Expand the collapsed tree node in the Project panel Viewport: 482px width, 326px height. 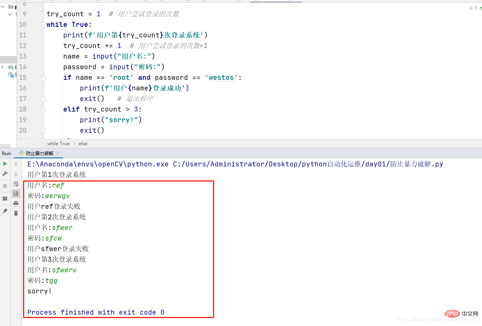[x=3, y=67]
